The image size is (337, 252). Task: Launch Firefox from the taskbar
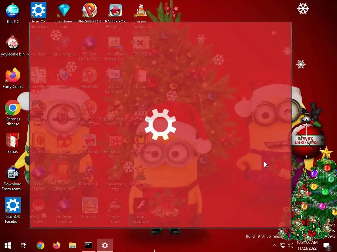[x=57, y=245]
